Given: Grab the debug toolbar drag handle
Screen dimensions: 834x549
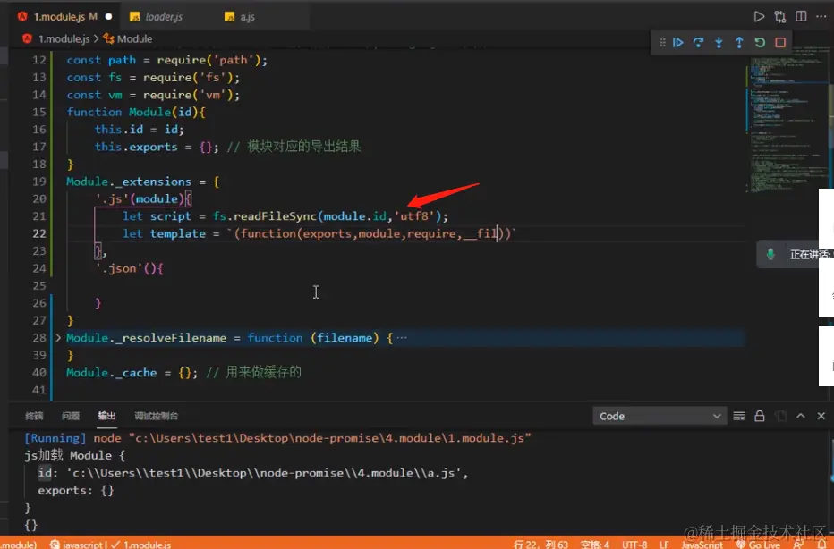Looking at the screenshot, I should pos(662,43).
